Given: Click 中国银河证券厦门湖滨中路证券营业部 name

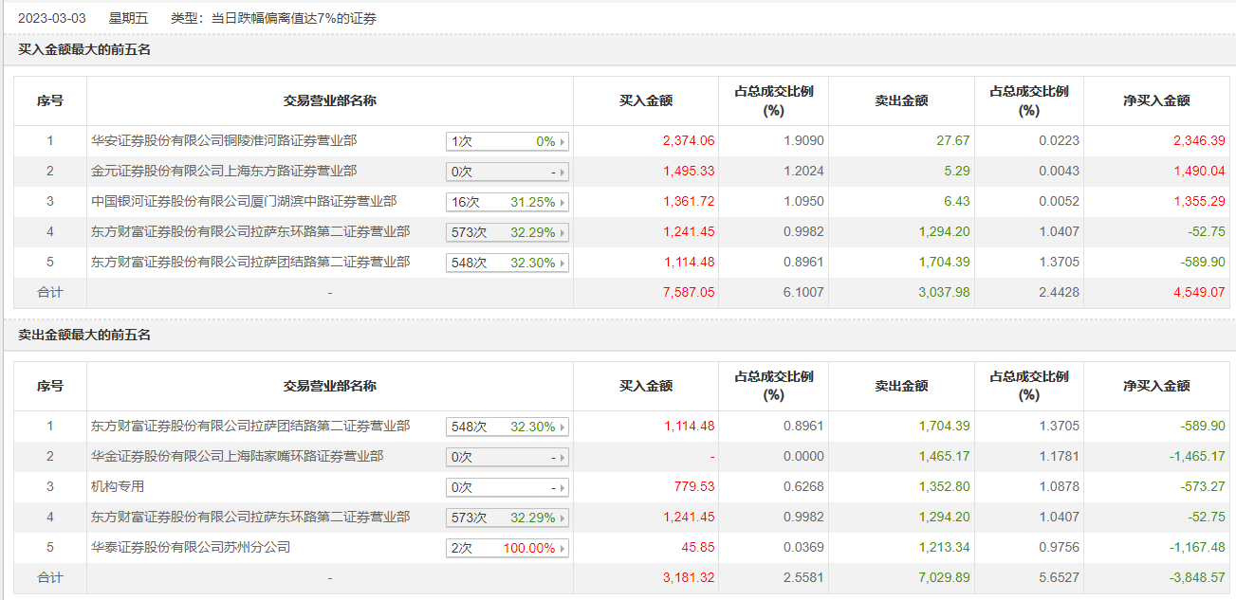Looking at the screenshot, I should click(244, 201).
